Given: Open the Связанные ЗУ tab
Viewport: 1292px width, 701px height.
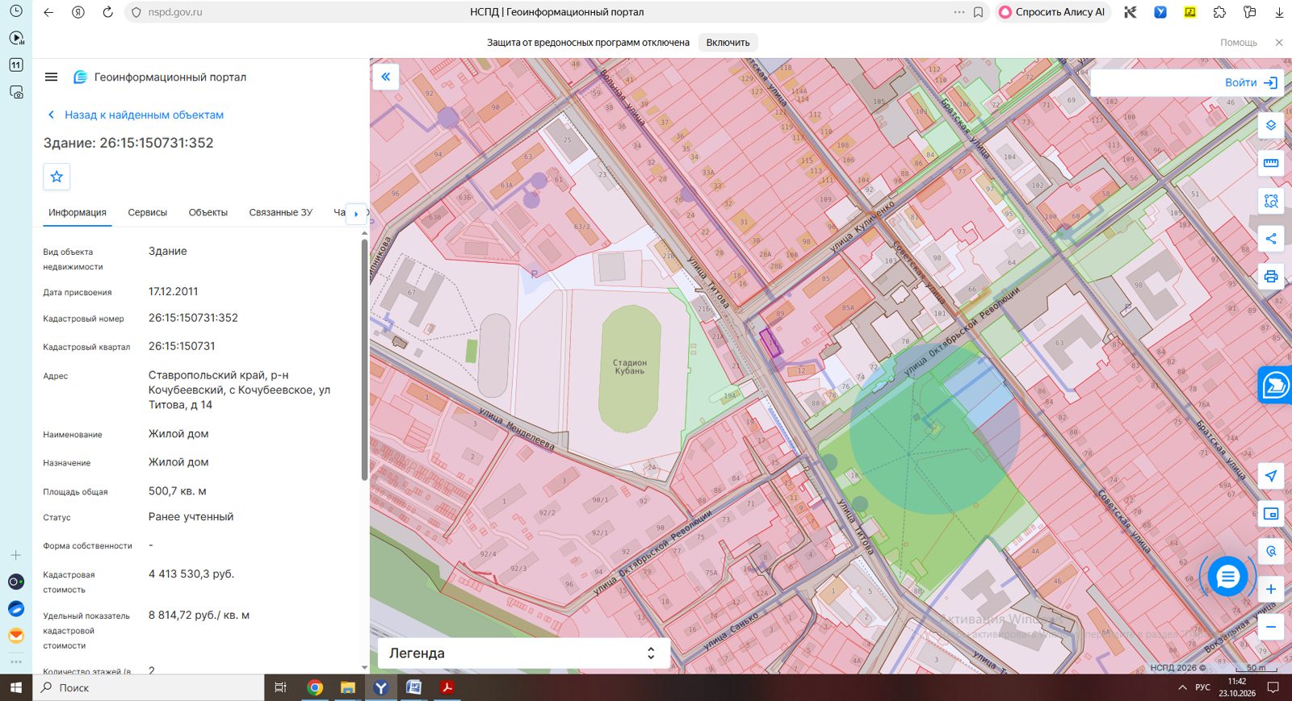Looking at the screenshot, I should point(281,213).
